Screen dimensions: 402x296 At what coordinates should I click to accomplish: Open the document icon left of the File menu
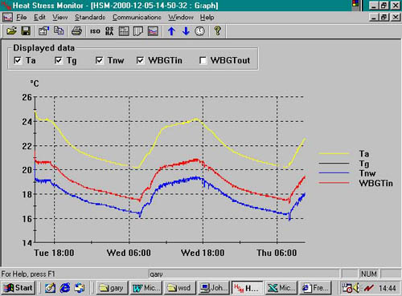pyautogui.click(x=7, y=18)
